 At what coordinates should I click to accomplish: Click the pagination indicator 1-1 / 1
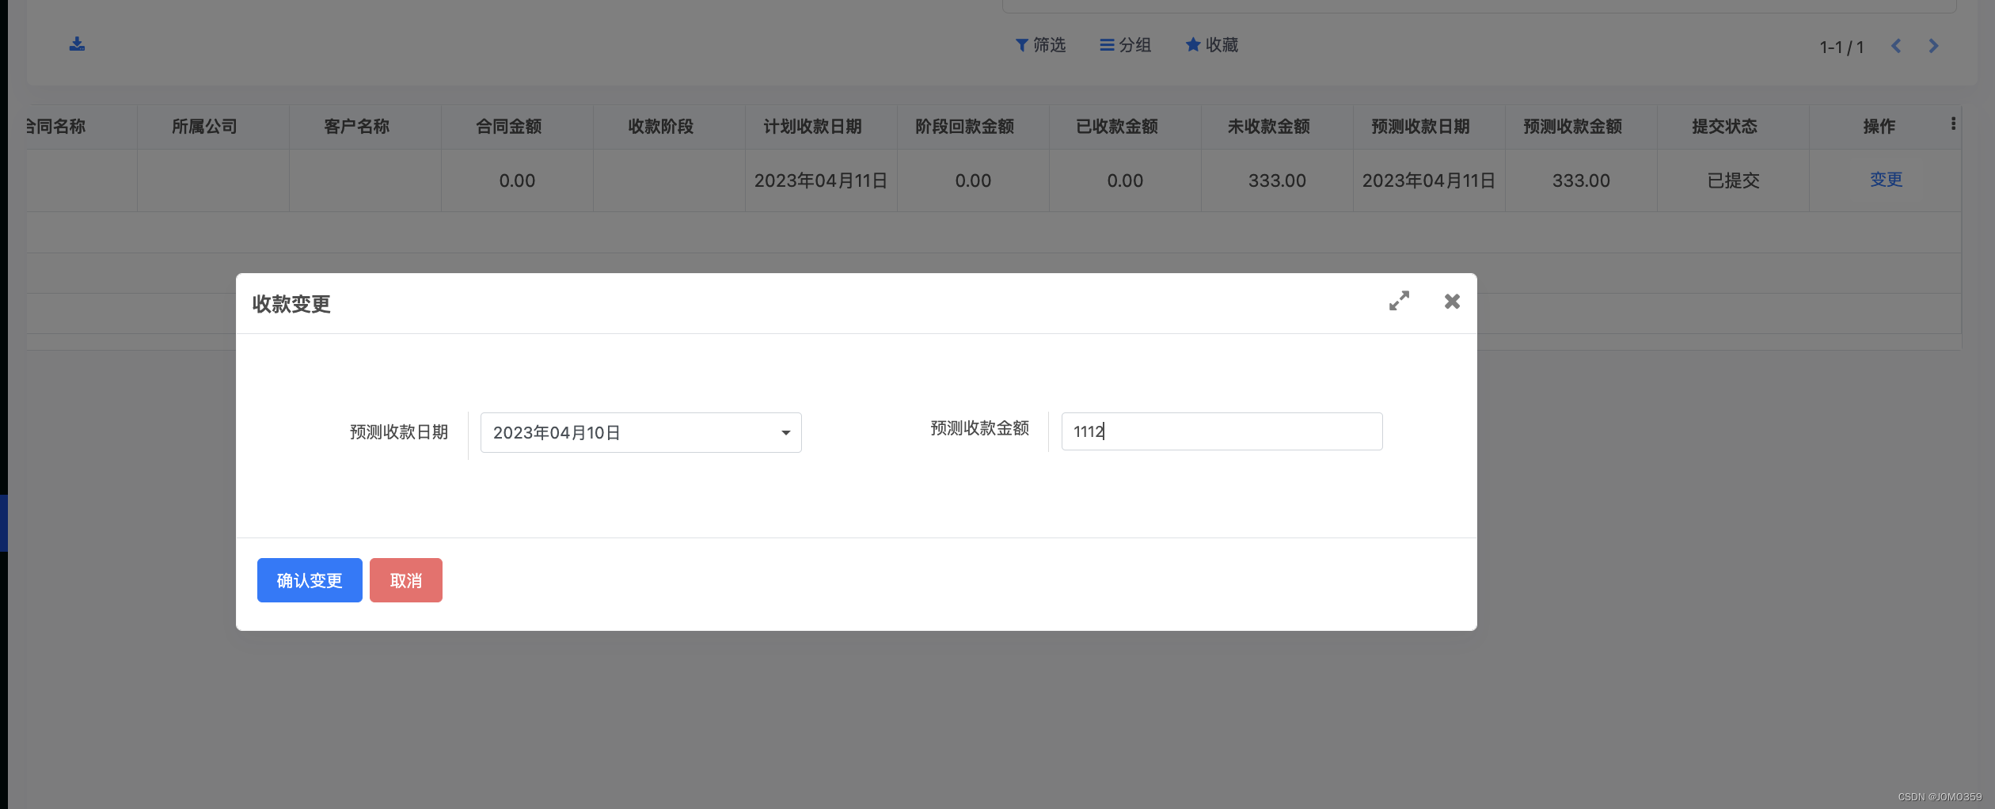coord(1841,46)
